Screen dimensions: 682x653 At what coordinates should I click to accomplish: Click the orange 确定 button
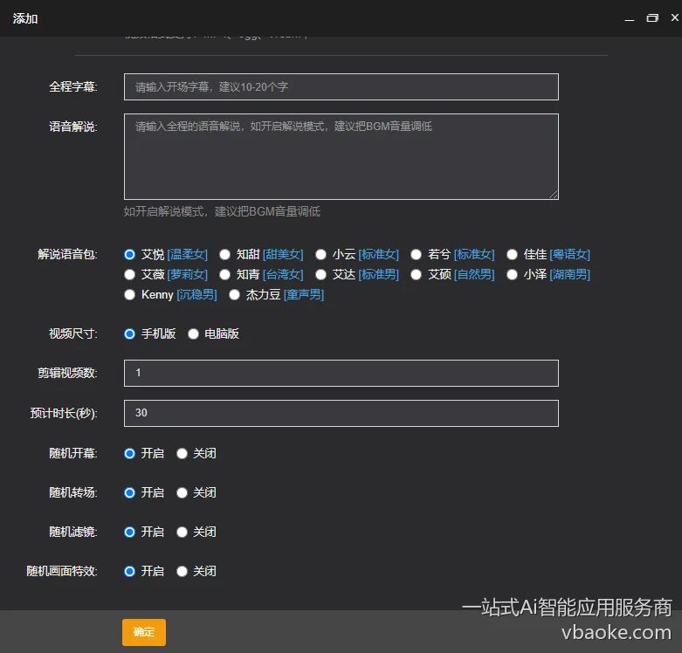[x=144, y=632]
